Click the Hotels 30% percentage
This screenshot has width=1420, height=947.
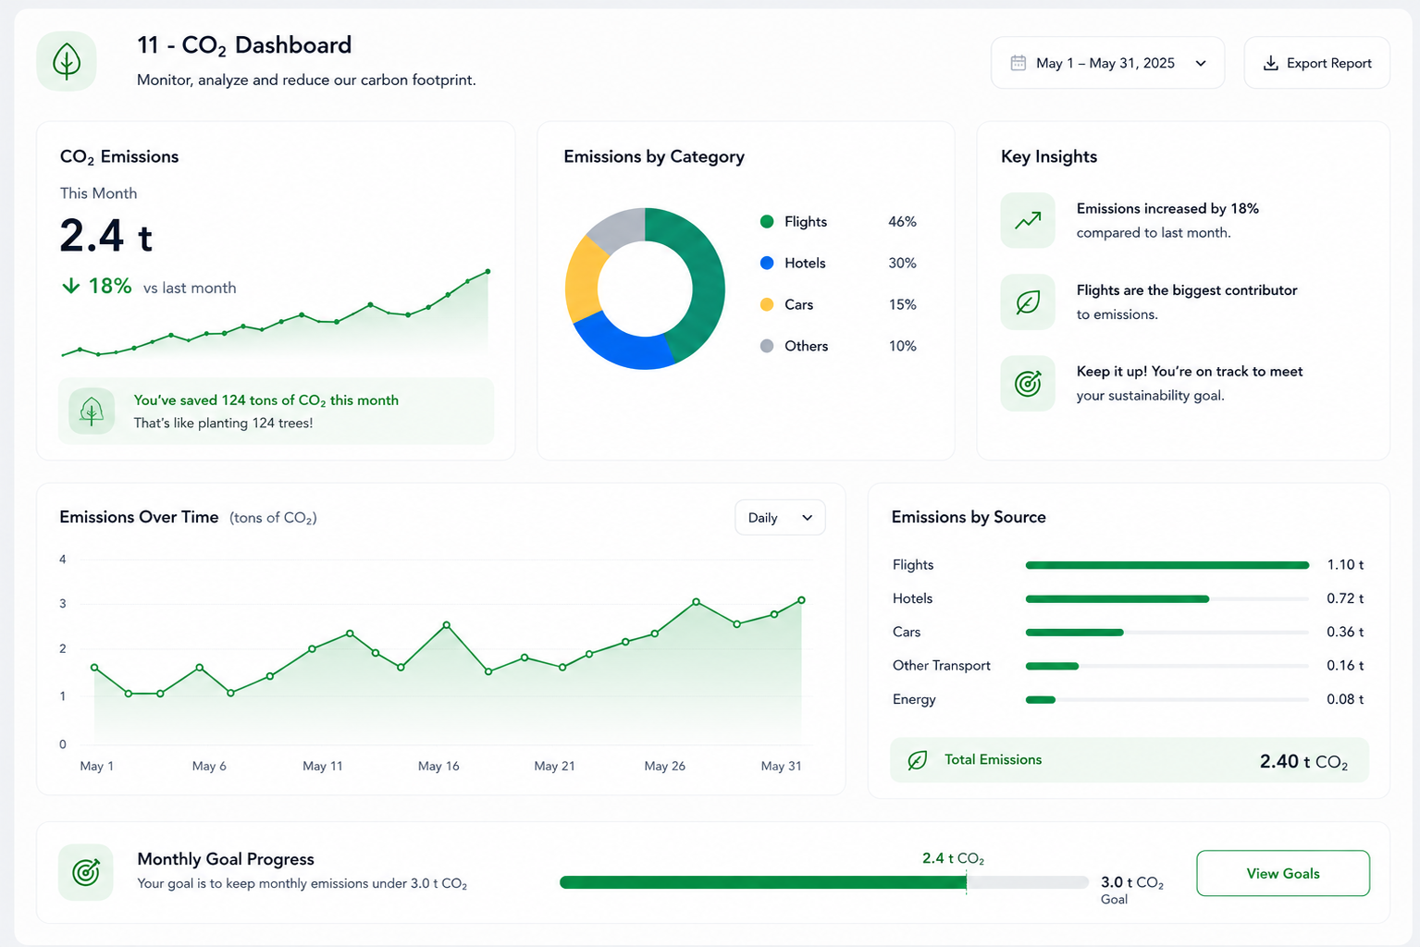tap(902, 263)
